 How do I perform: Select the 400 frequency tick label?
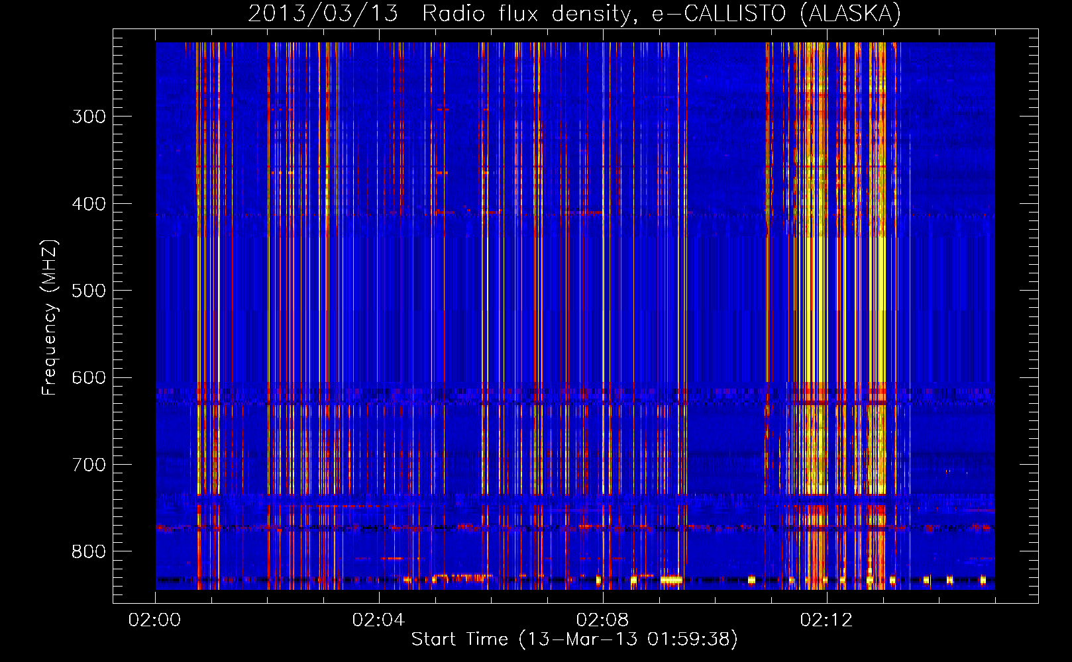[x=89, y=204]
